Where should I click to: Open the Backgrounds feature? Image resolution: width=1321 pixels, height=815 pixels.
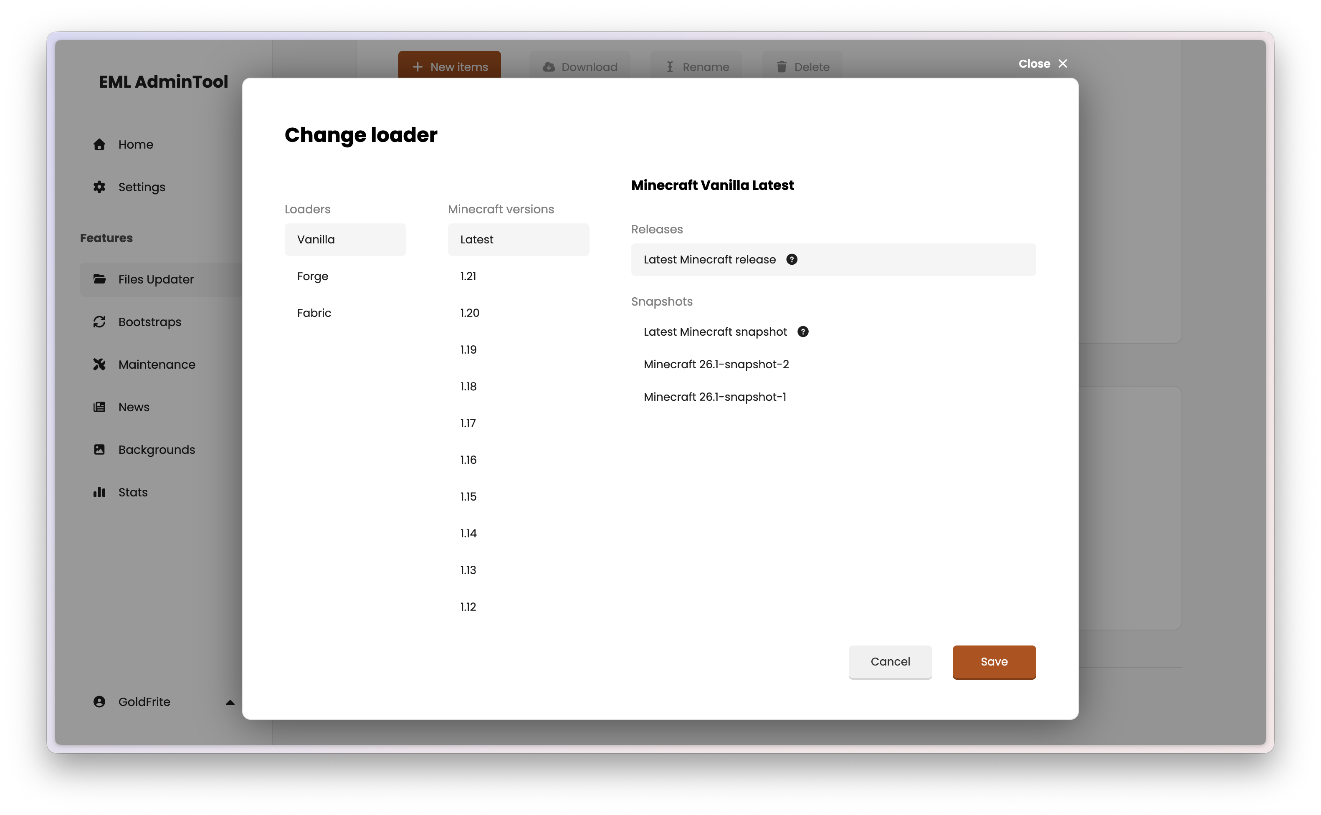(156, 449)
